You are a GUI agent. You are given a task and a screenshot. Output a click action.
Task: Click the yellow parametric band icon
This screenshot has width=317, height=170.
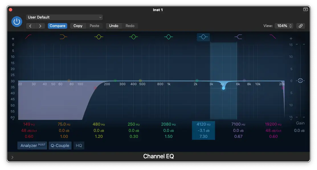coord(99,37)
